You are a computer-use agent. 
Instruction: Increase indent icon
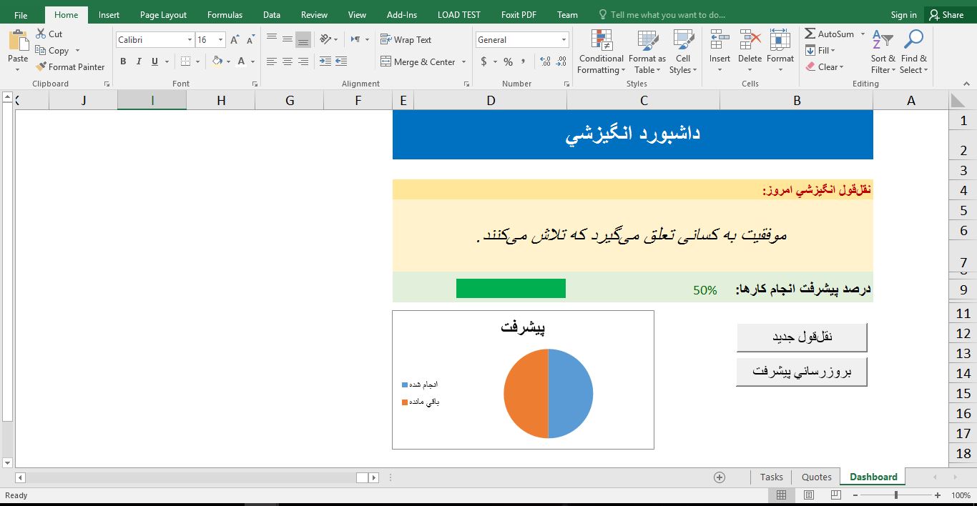tap(341, 61)
